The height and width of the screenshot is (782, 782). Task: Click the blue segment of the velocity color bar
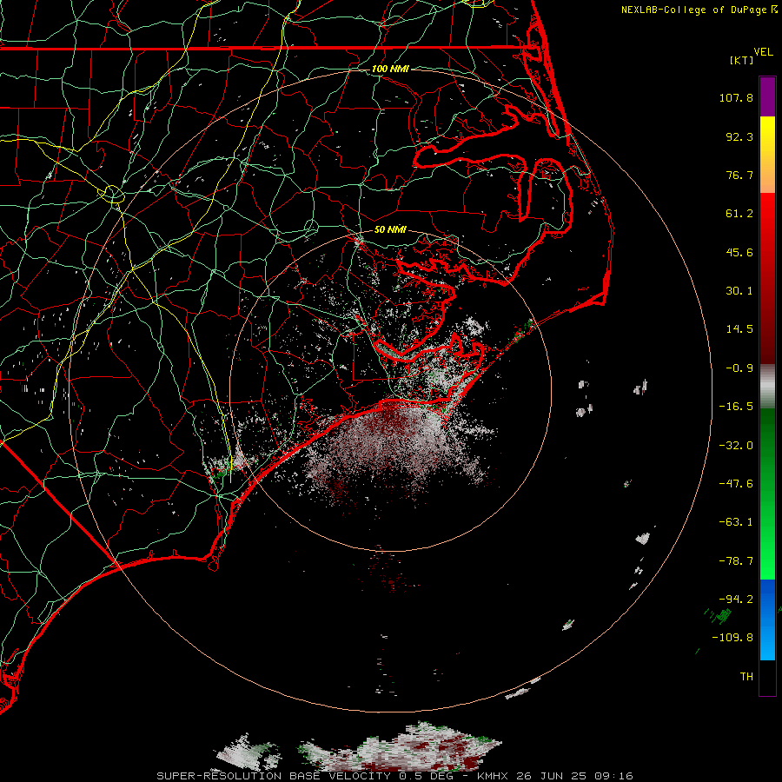coord(767,620)
